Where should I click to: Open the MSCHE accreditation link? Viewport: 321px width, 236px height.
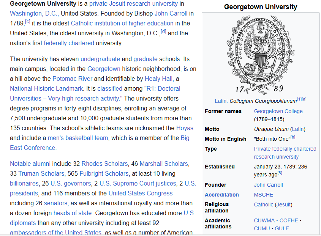coord(264,195)
